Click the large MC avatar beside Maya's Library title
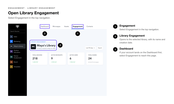 (x=33, y=47)
